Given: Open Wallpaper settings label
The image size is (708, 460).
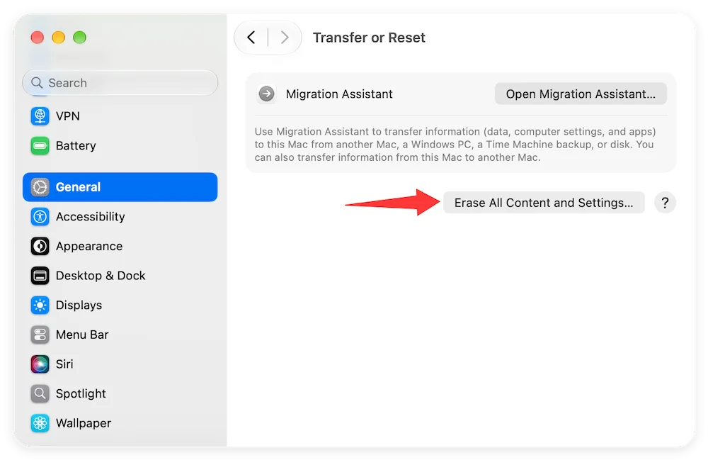Looking at the screenshot, I should pyautogui.click(x=84, y=423).
